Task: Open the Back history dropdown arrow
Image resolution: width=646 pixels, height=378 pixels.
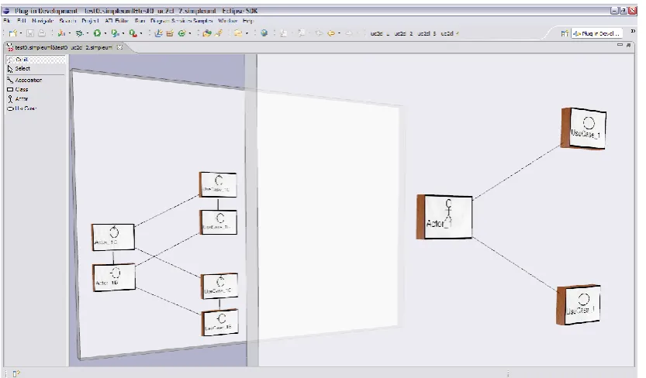Action: pos(339,34)
